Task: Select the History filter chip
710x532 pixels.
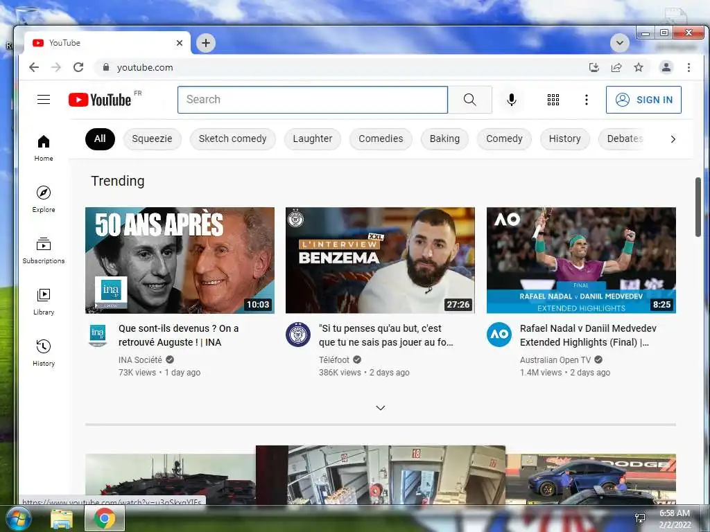Action: (564, 139)
